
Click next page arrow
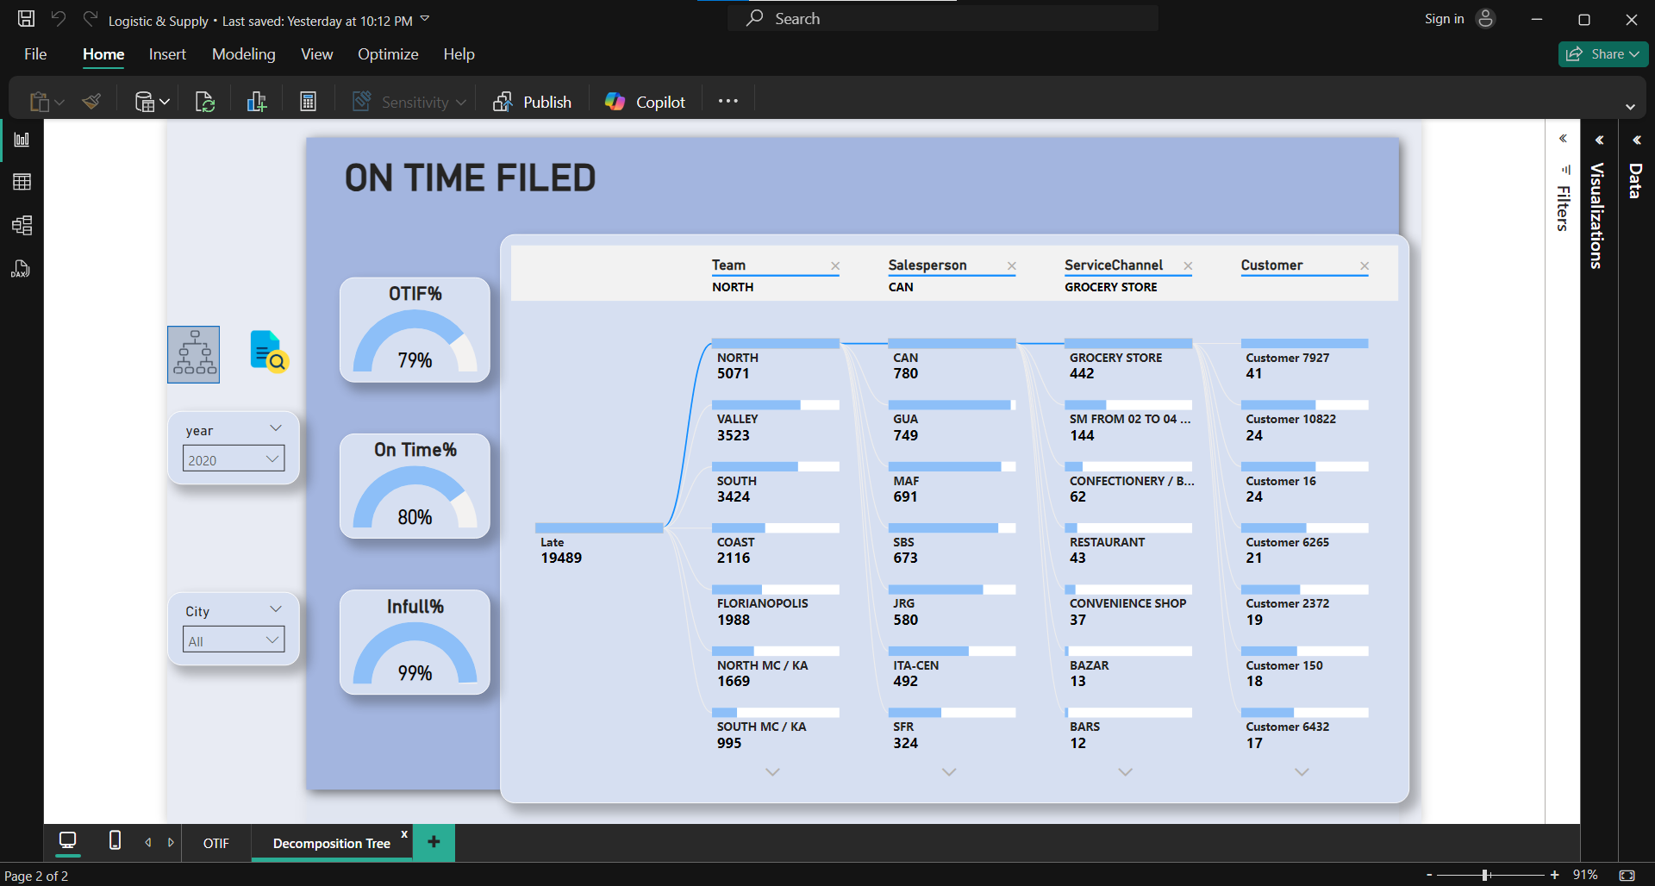[x=171, y=843]
